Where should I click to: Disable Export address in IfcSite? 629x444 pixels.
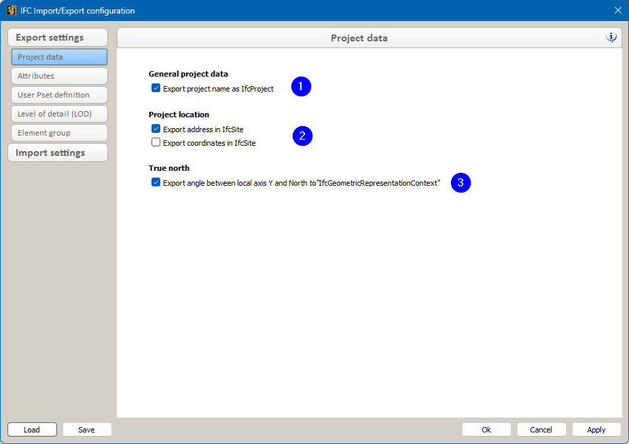156,129
